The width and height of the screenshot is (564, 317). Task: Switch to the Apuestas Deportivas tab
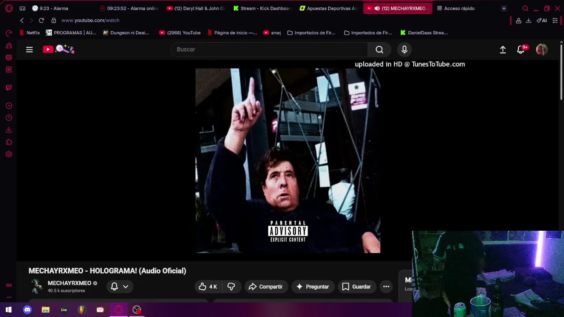330,8
